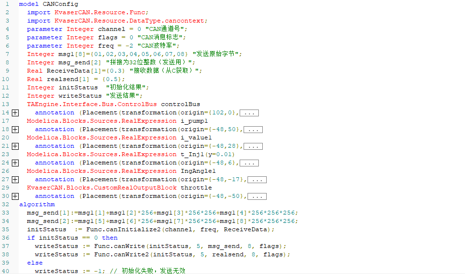The width and height of the screenshot is (465, 274).
Task: Click 'initStatus' declaration on line 11
Action: 78,87
